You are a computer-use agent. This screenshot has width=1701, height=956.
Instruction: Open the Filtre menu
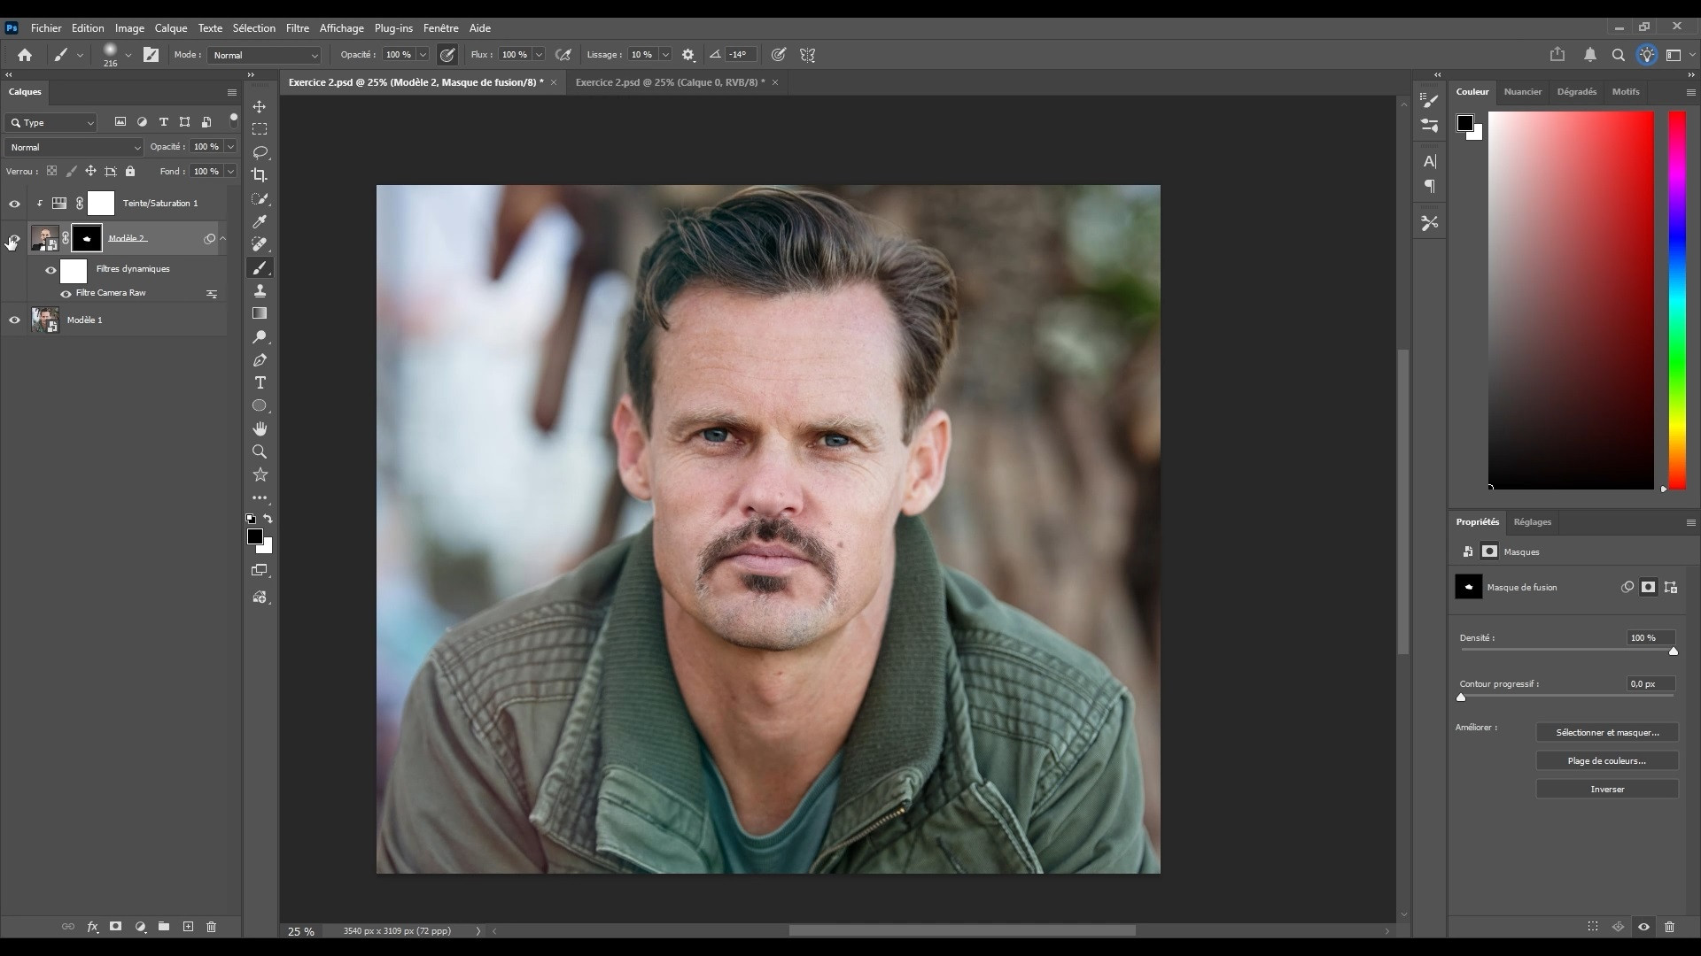click(297, 28)
